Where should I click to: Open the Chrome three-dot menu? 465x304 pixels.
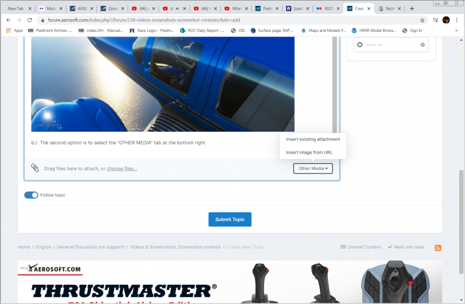[x=457, y=20]
